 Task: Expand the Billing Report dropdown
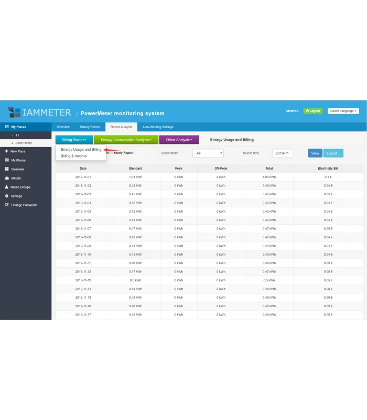74,140
